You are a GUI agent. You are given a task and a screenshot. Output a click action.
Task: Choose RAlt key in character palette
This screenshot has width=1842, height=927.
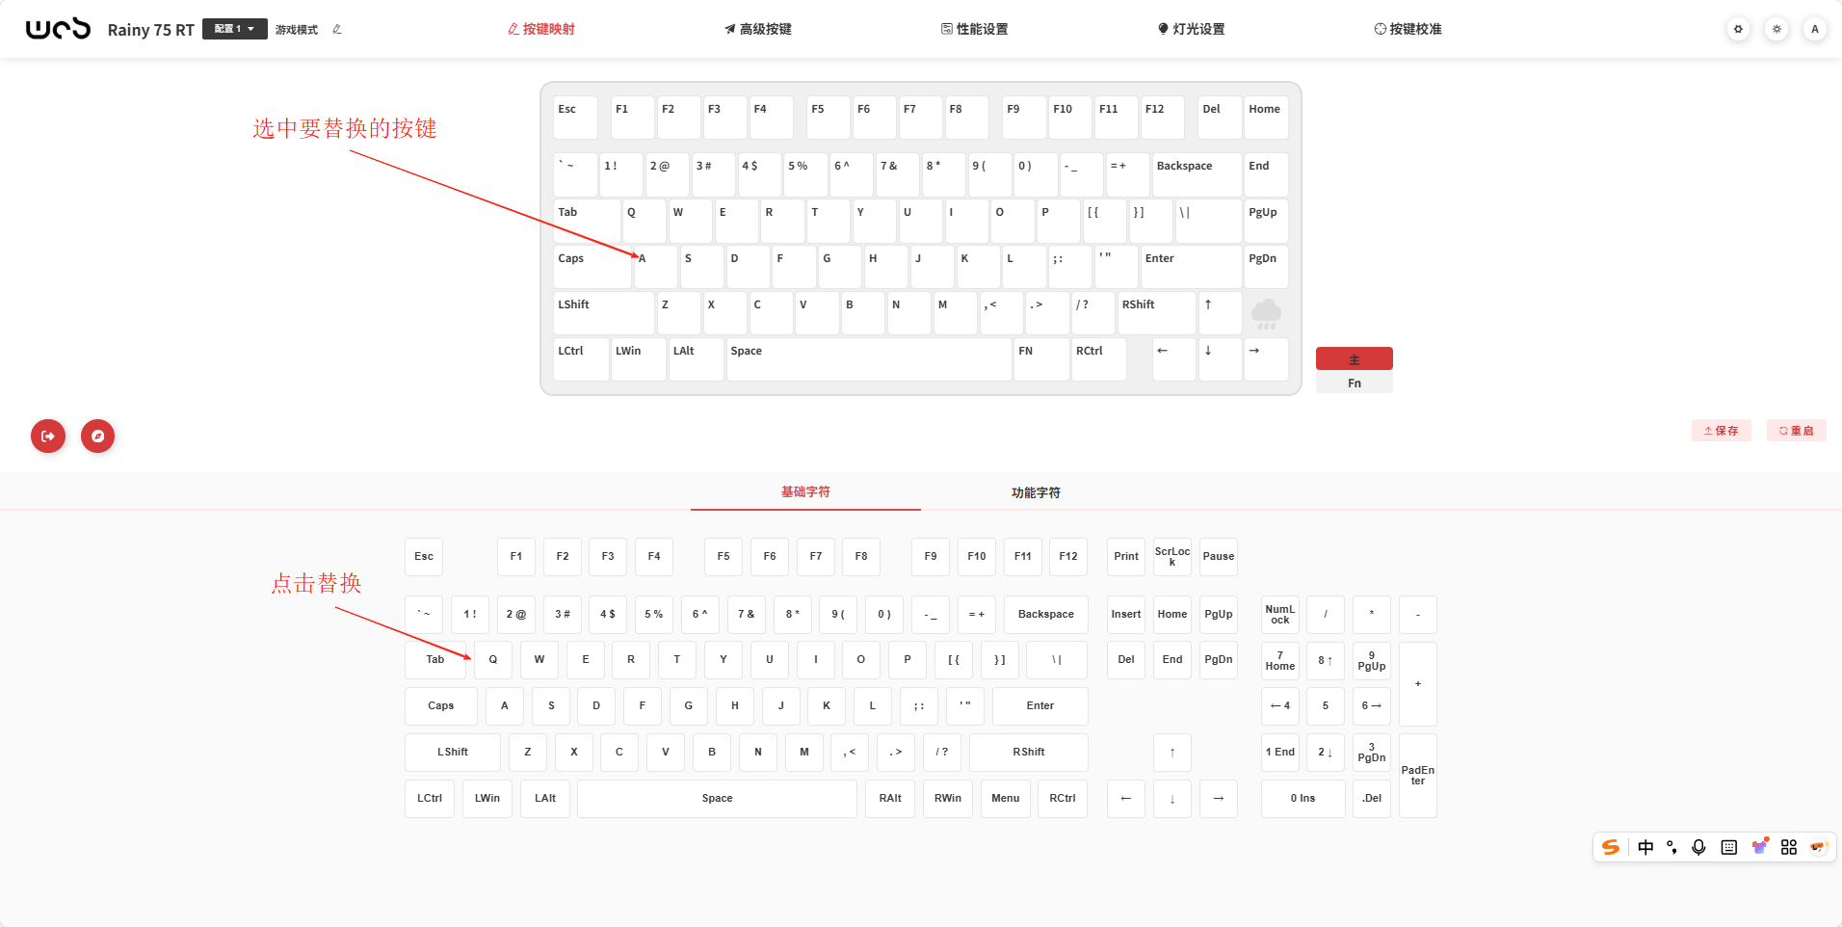pos(891,798)
